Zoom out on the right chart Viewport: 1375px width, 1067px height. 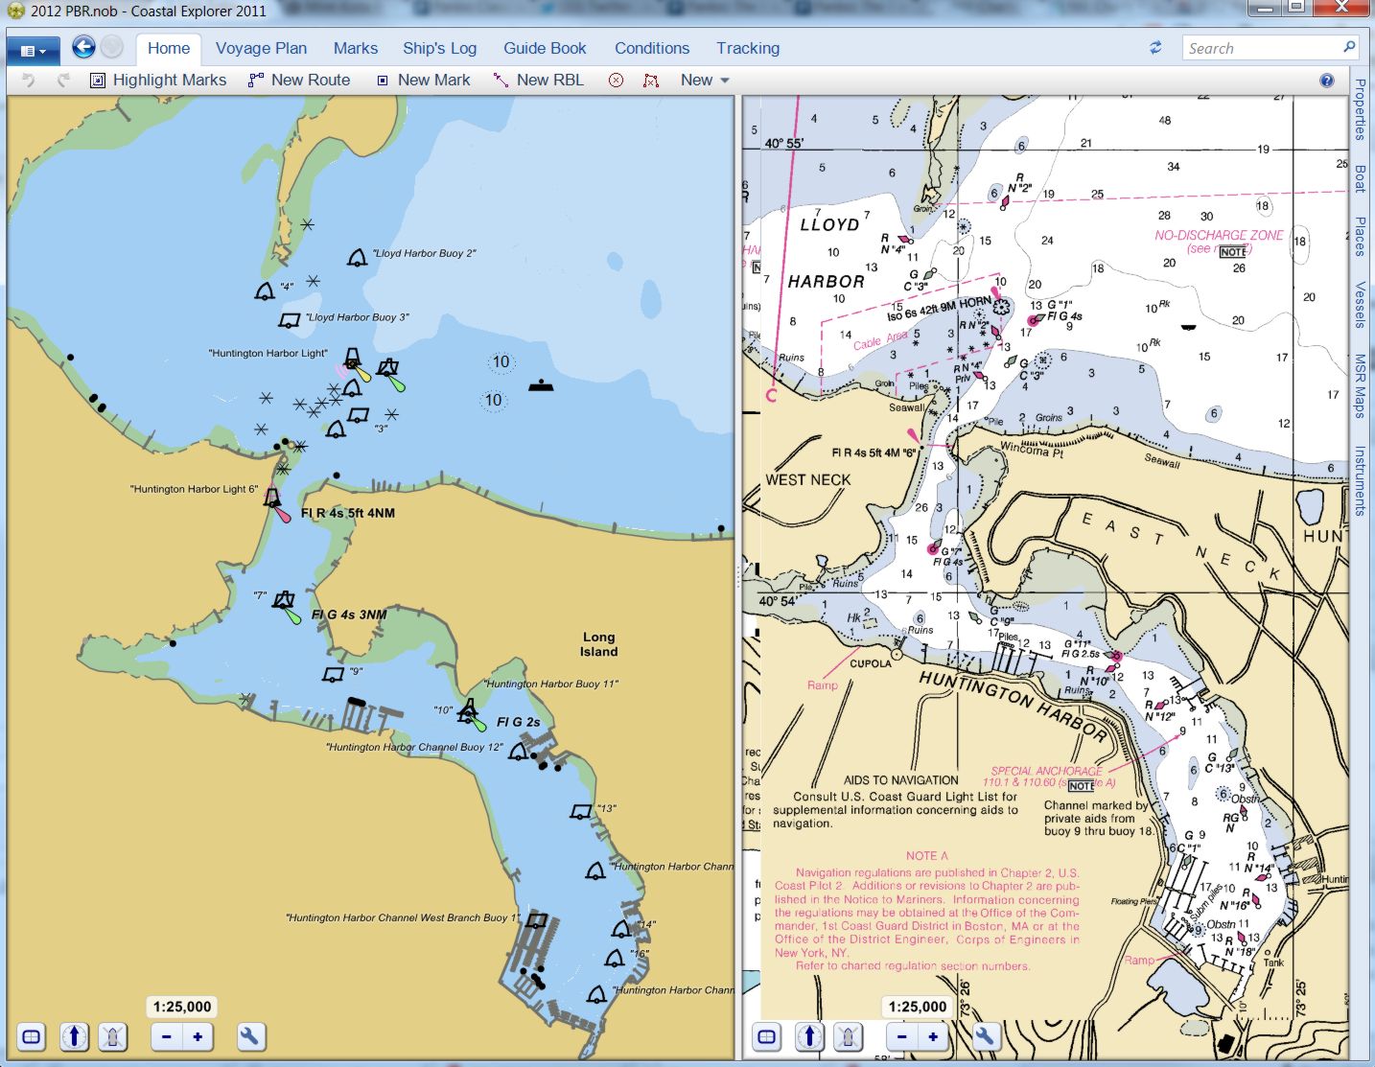coord(902,1036)
